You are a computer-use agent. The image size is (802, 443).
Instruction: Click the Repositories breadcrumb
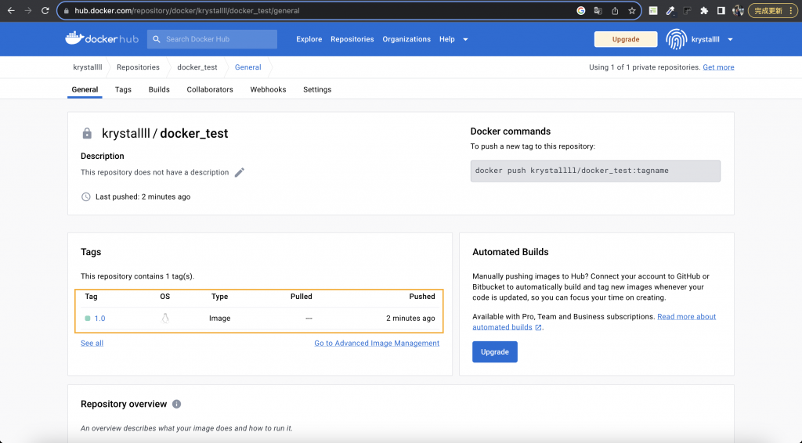tap(138, 67)
